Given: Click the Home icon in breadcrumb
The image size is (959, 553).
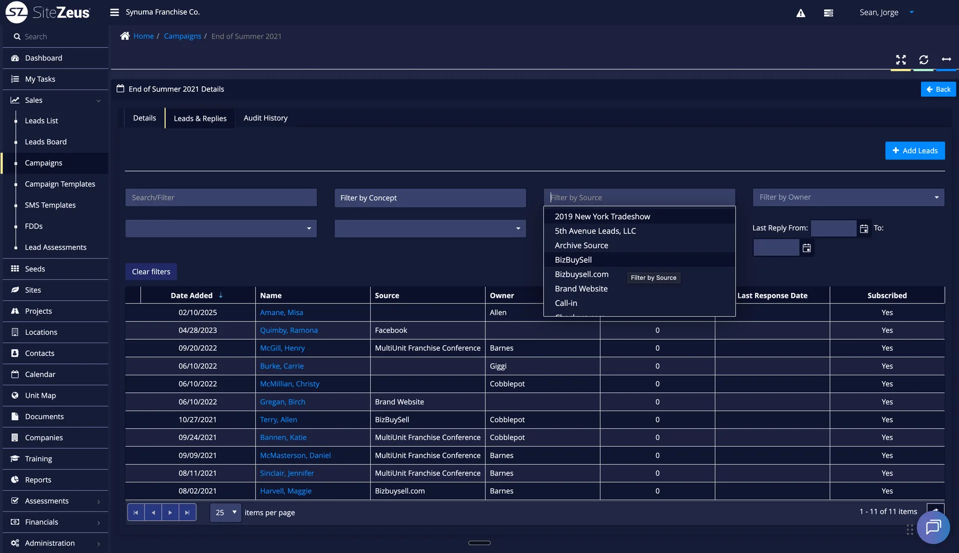Looking at the screenshot, I should pos(125,36).
